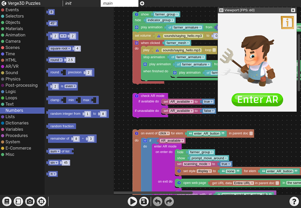The width and height of the screenshot is (301, 208).
Task: Click the 'random fraction' block in toolbox
Action: [x=62, y=126]
